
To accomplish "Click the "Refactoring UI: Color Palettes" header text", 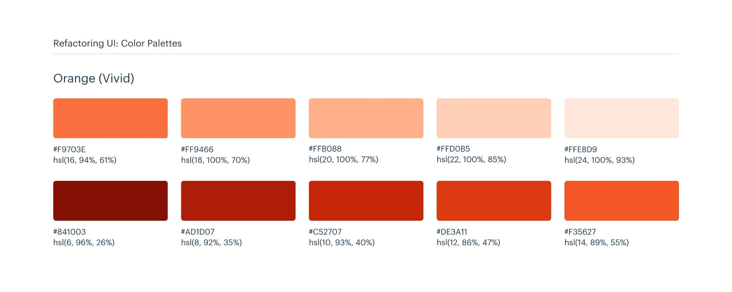I will point(117,43).
